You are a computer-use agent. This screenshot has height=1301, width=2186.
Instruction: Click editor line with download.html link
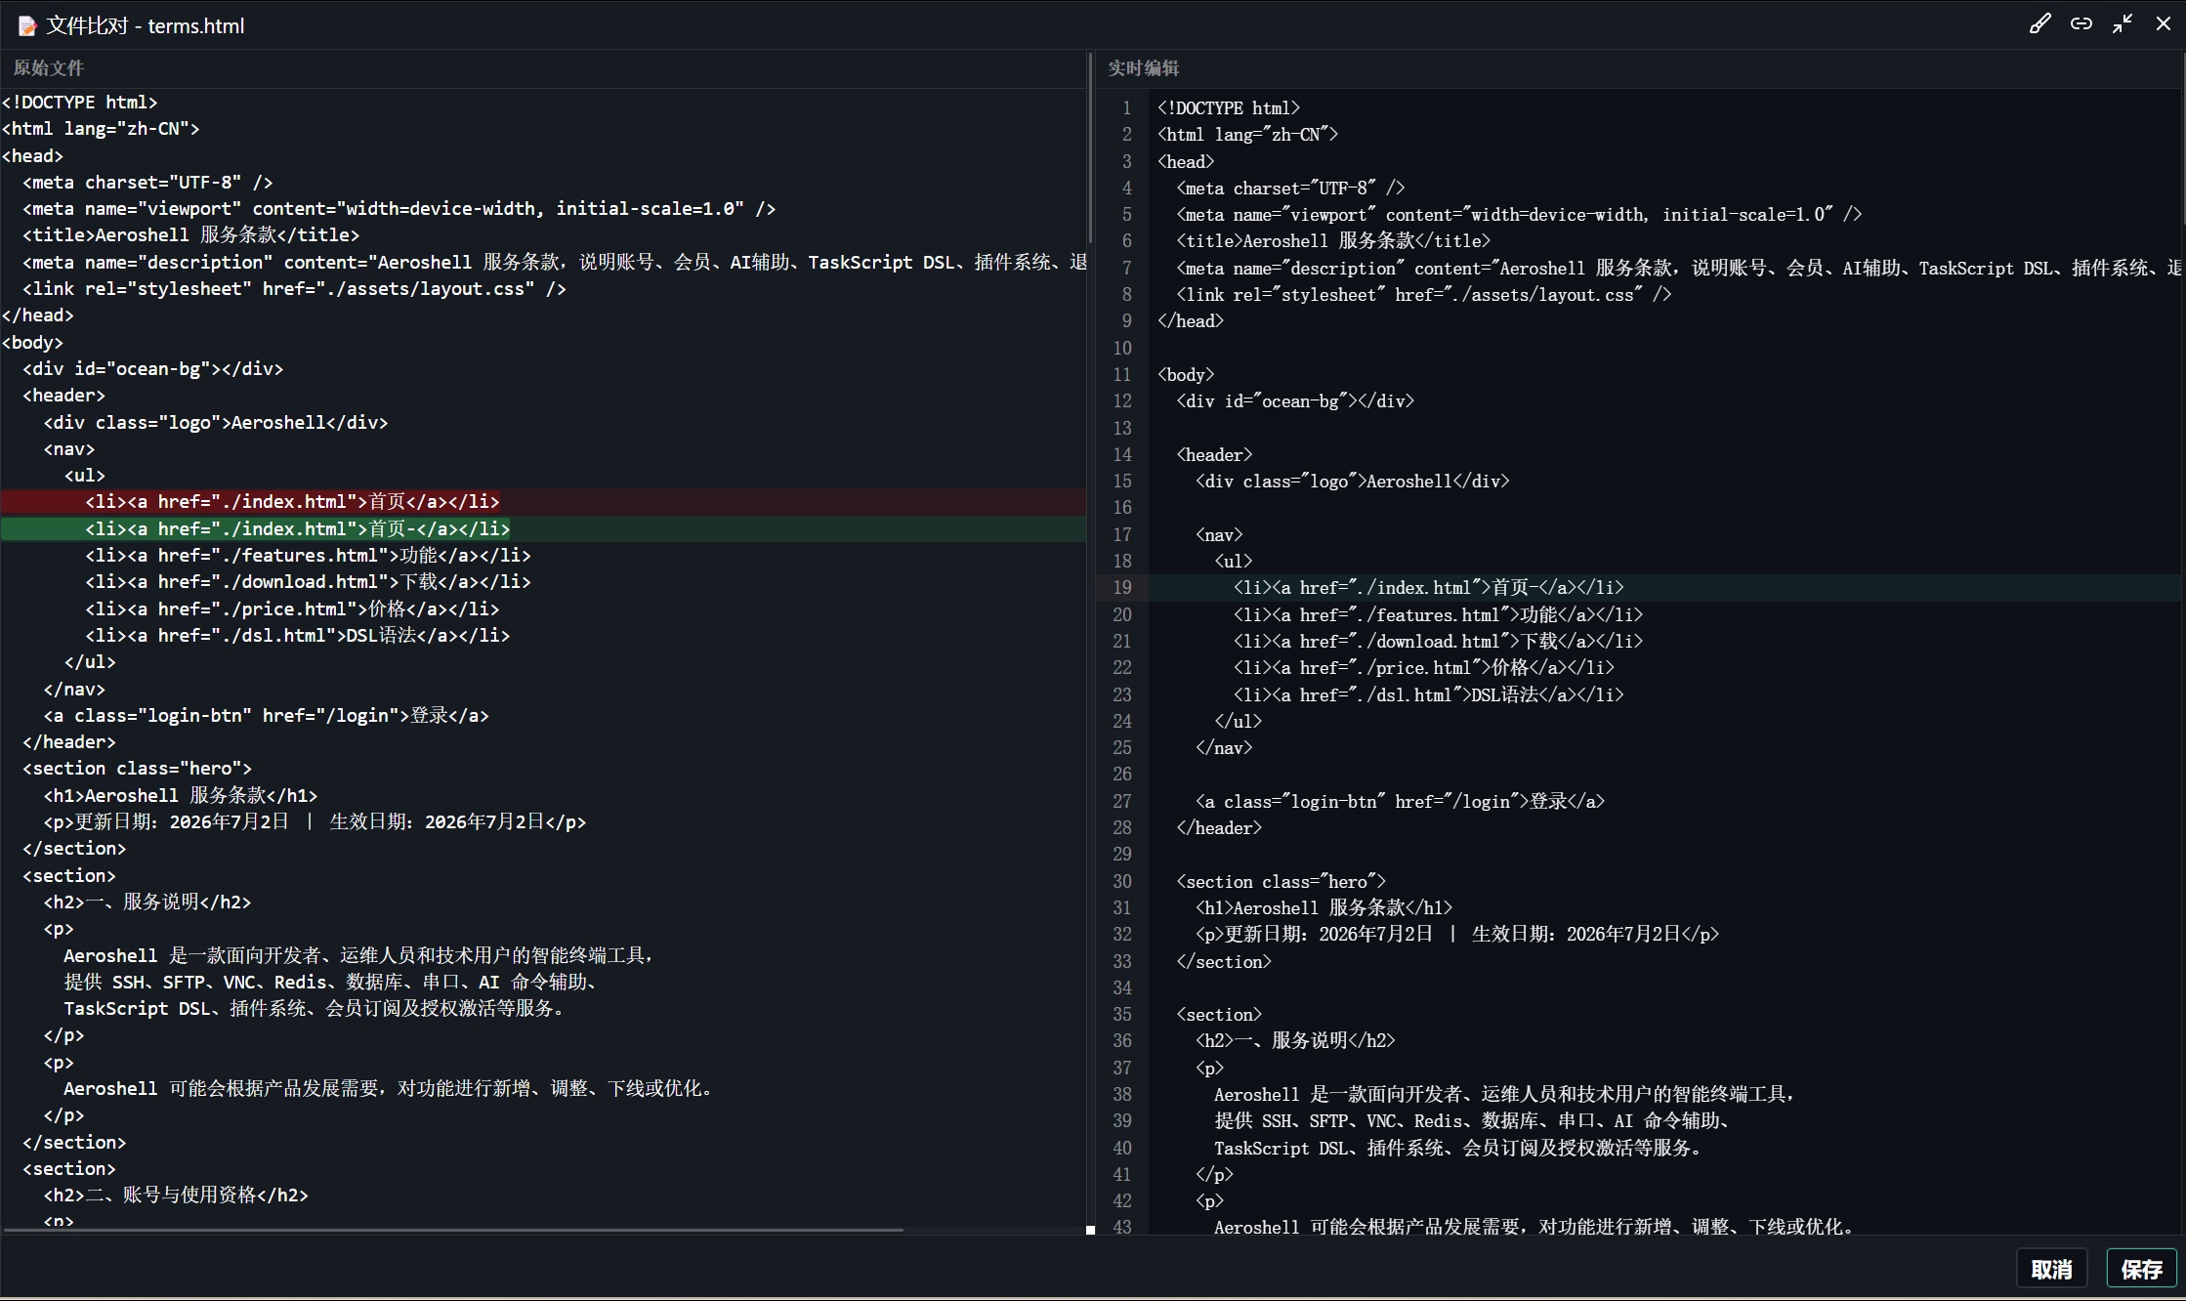(x=1438, y=642)
